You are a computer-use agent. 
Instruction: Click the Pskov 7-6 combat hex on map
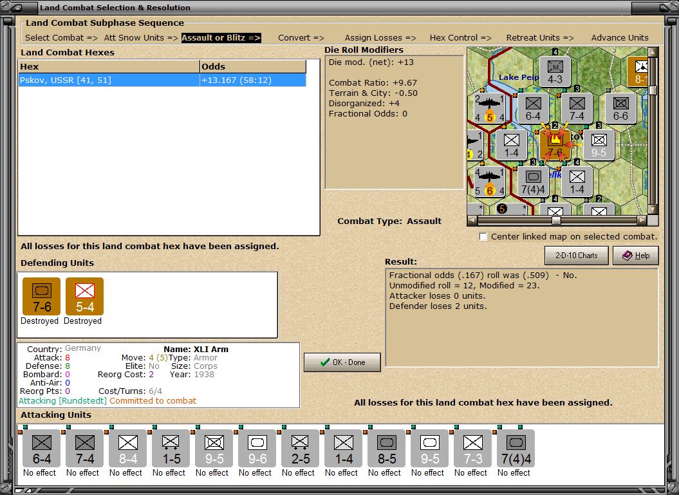pyautogui.click(x=555, y=145)
